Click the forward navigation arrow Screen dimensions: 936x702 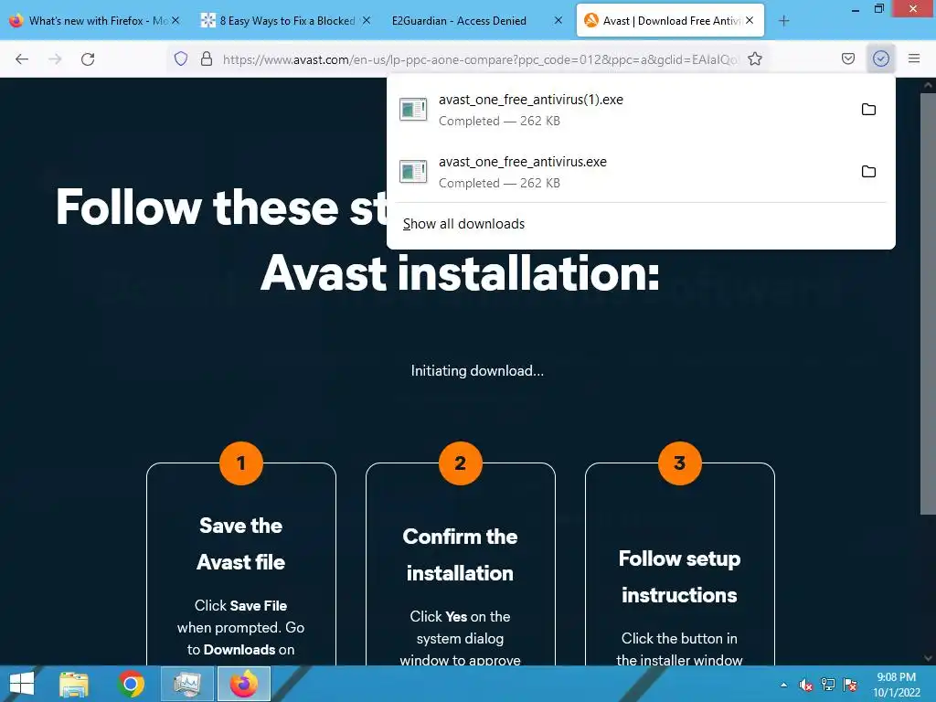pyautogui.click(x=55, y=59)
